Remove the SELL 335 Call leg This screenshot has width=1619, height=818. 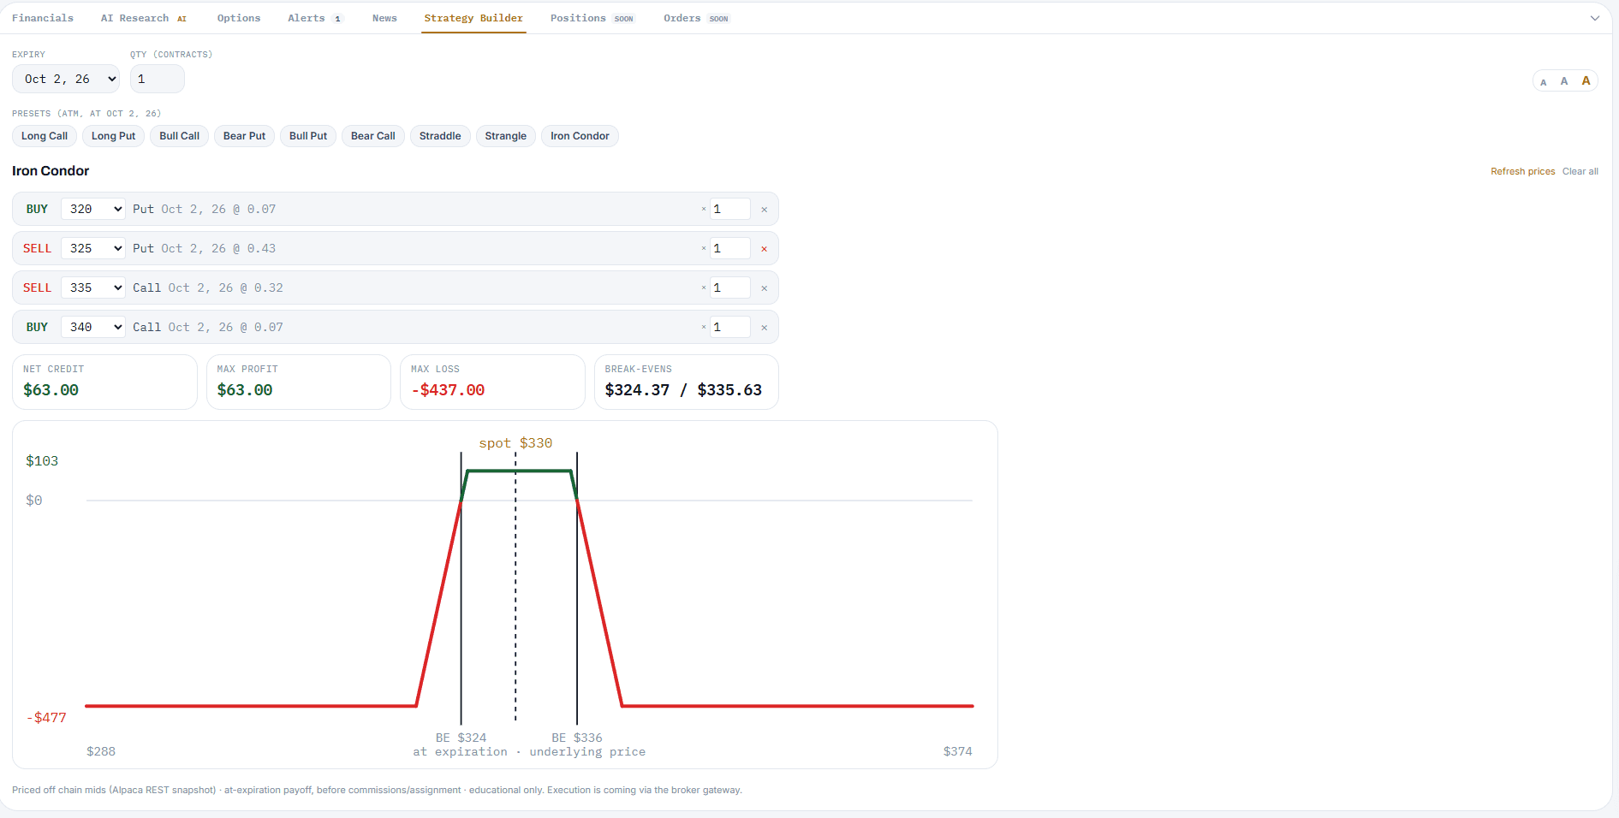(764, 288)
